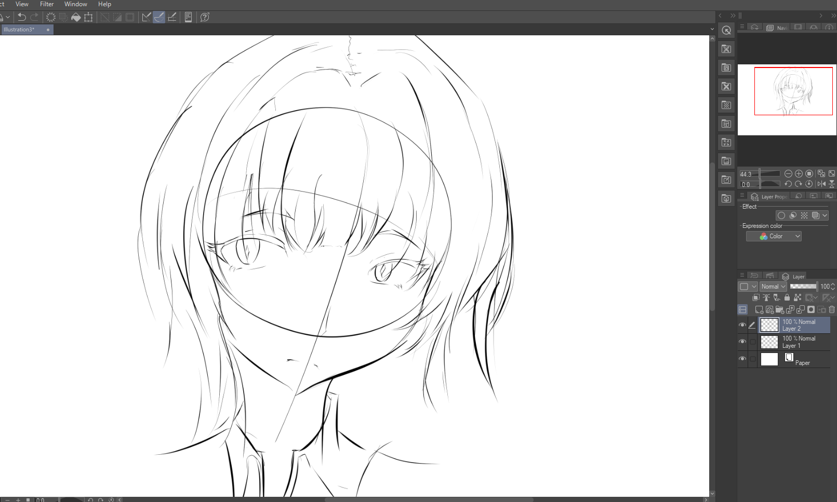Screen dimensions: 837x502
Task: Hide the Paper layer
Action: coord(742,359)
